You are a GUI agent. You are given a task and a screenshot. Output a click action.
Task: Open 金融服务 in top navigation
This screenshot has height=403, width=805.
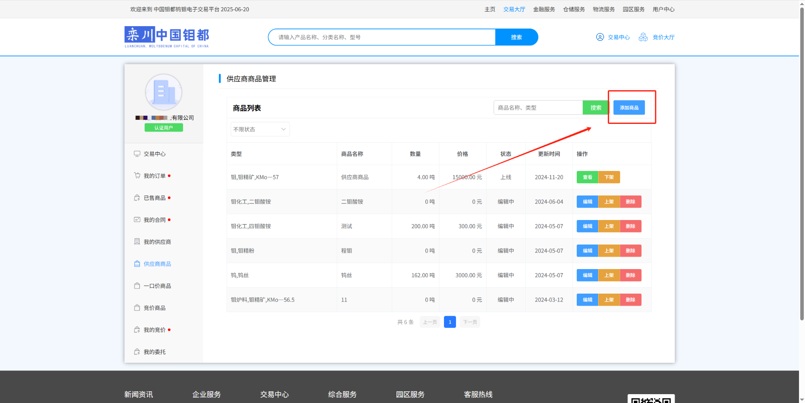[x=544, y=9]
